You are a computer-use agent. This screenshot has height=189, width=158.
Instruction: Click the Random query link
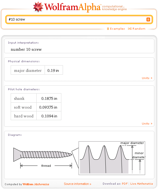tap(139, 29)
